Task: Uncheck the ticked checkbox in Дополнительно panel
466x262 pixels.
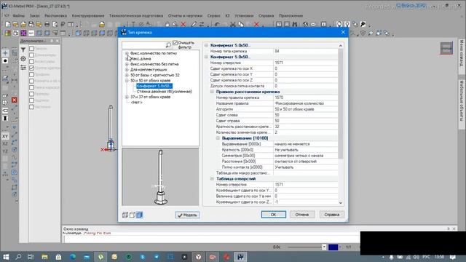Action: tap(31, 68)
